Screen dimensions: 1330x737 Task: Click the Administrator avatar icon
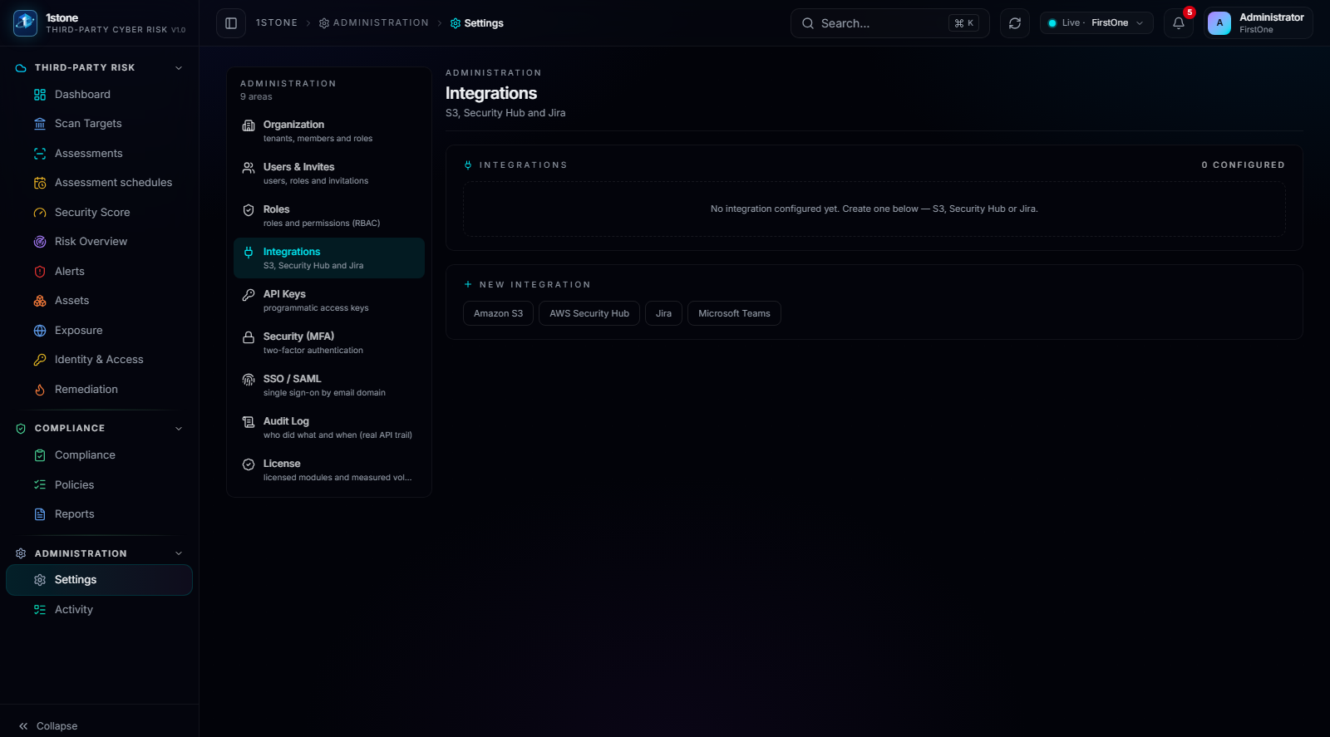pyautogui.click(x=1219, y=23)
